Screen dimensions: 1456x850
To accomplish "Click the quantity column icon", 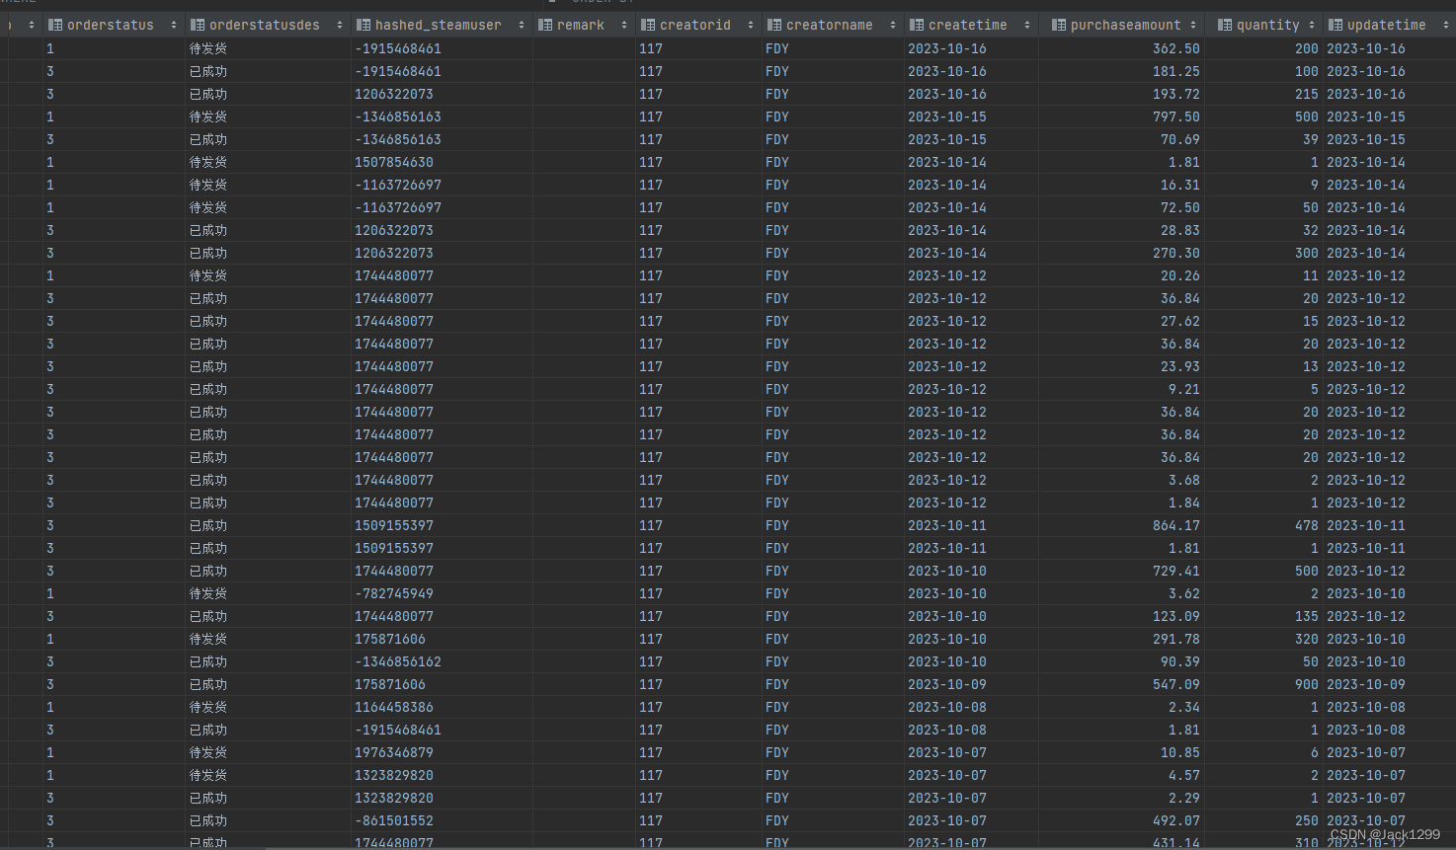I will click(x=1225, y=25).
